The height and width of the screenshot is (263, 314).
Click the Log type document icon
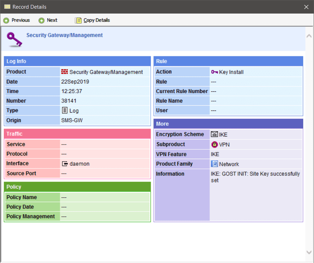[64, 110]
